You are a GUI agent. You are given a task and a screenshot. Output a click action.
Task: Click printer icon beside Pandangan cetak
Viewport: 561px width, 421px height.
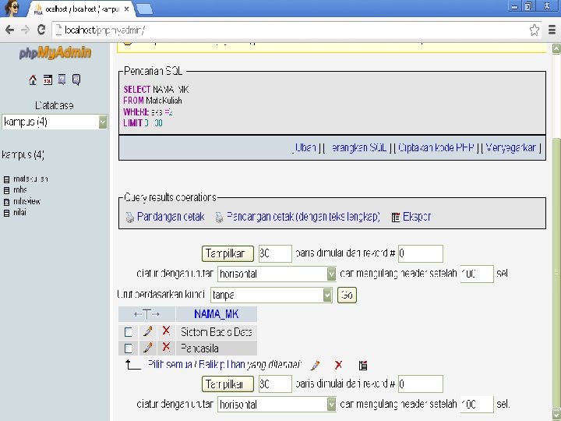point(130,218)
